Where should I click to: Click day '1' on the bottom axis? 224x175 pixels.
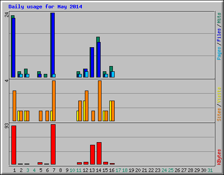[x=14, y=170]
